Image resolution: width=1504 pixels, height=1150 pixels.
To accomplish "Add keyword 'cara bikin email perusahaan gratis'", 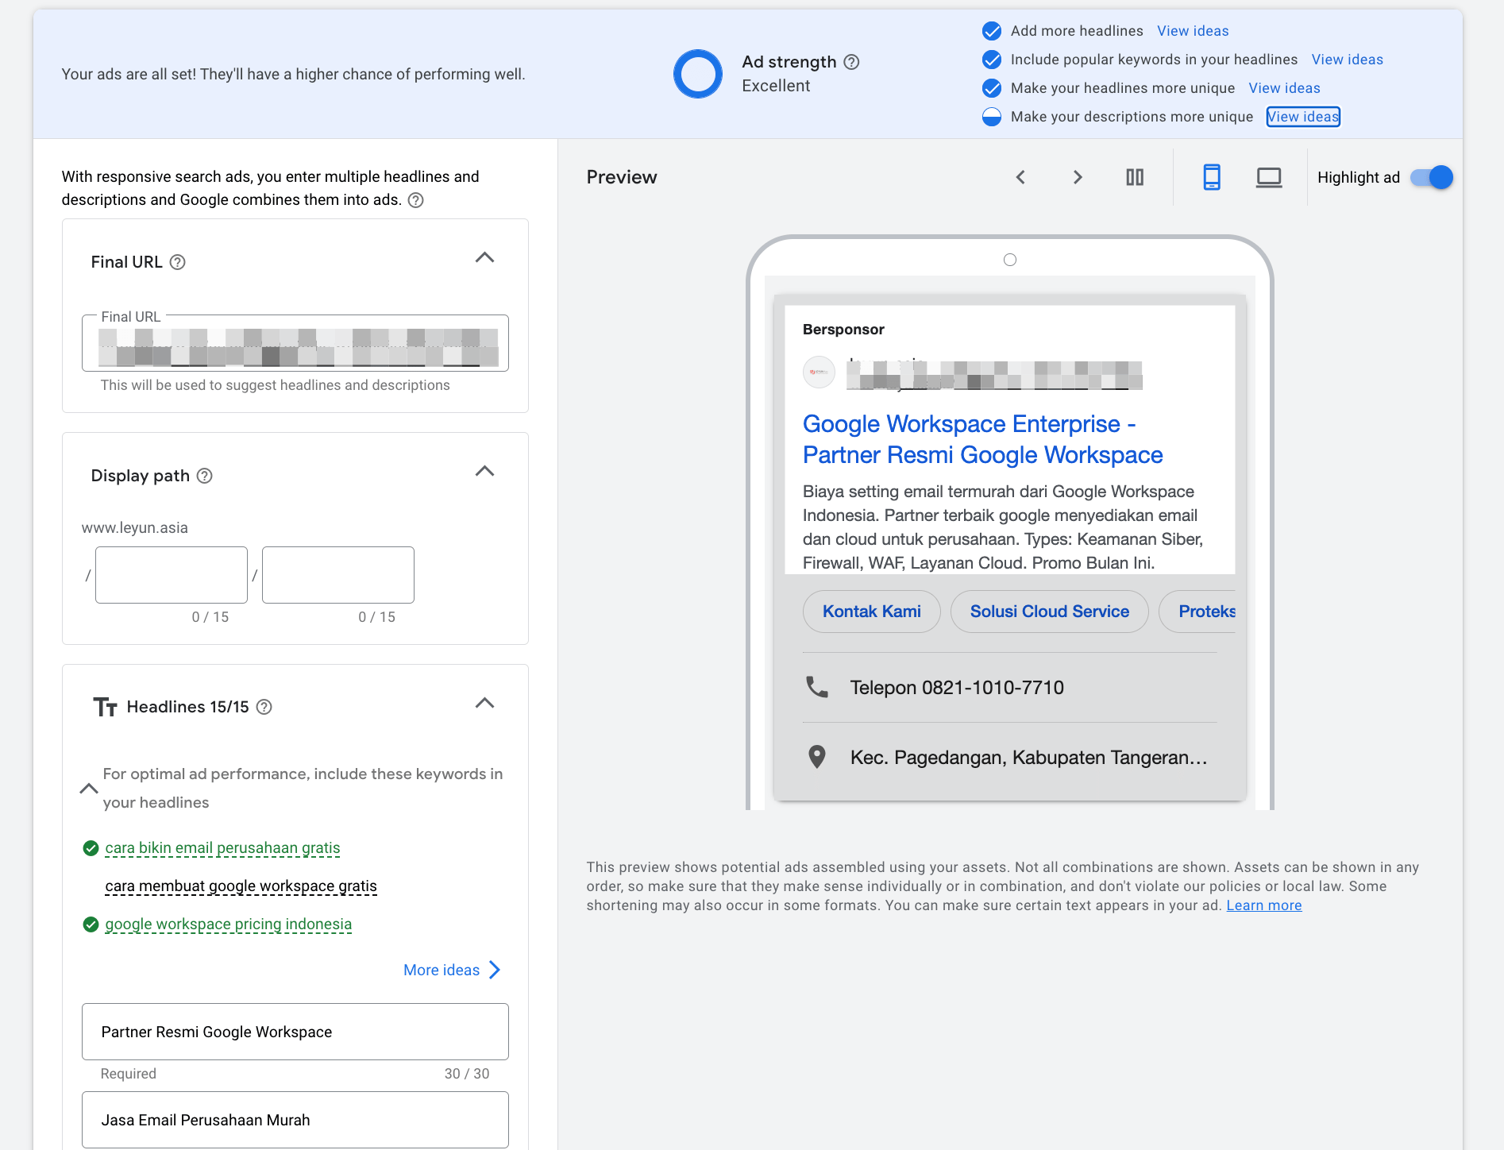I will (x=222, y=848).
